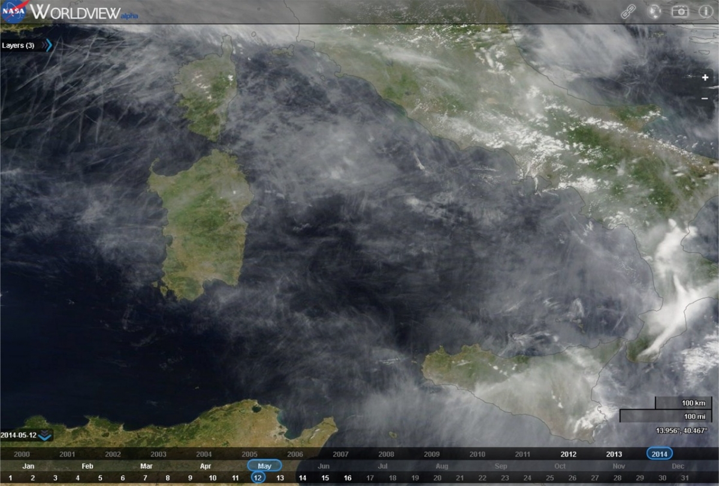719x486 pixels.
Task: Expand the Layers (3) panel
Action: pos(47,46)
